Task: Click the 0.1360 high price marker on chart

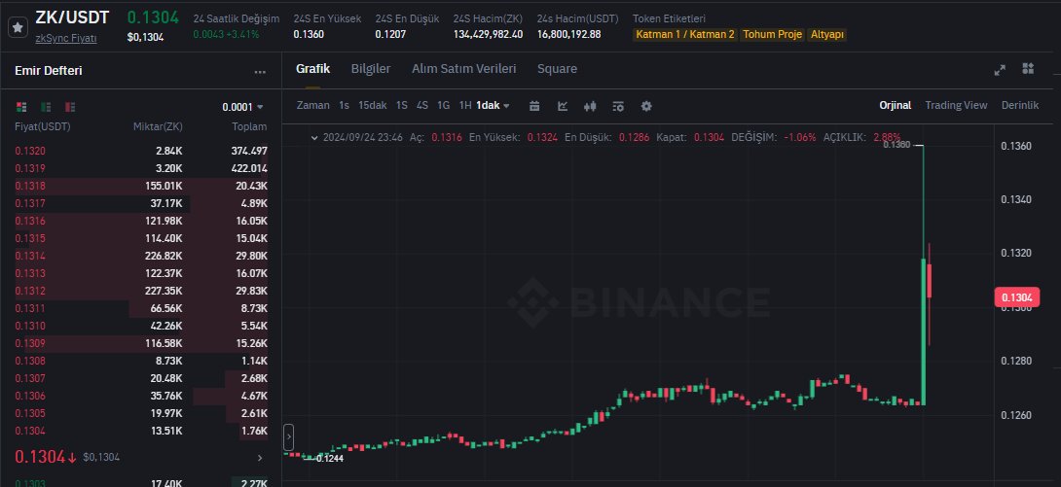Action: (x=896, y=145)
